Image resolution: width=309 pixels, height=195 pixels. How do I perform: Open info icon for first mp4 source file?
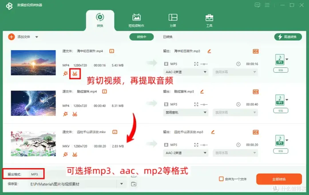coord(112,51)
